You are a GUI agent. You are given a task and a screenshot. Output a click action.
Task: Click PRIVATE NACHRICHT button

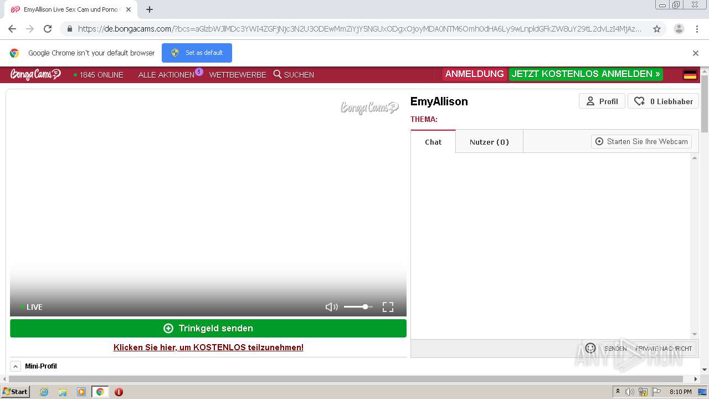click(664, 349)
